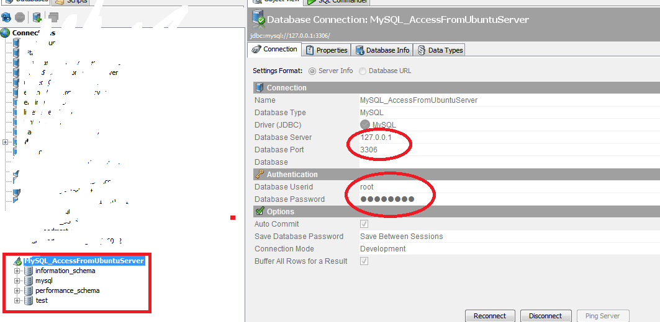This screenshot has height=322, width=660.
Task: Select the test database in tree
Action: (42, 300)
